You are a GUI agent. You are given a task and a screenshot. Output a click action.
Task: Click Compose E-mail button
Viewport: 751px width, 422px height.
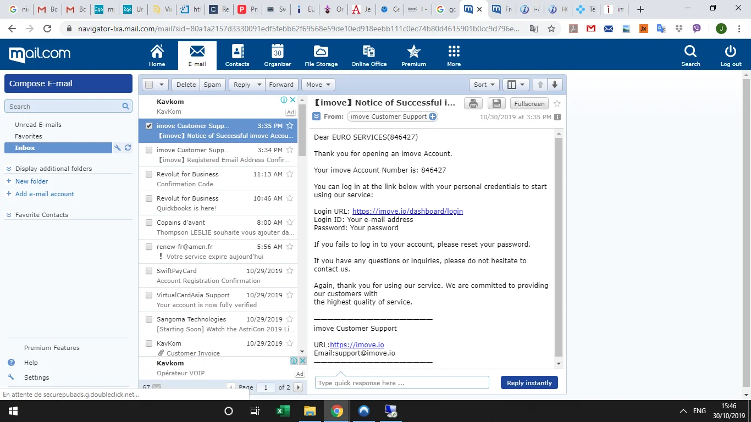pos(69,84)
